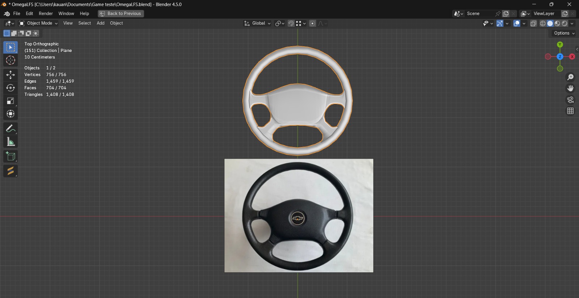Expand the gizmo settings dropdown arrow

pos(507,23)
